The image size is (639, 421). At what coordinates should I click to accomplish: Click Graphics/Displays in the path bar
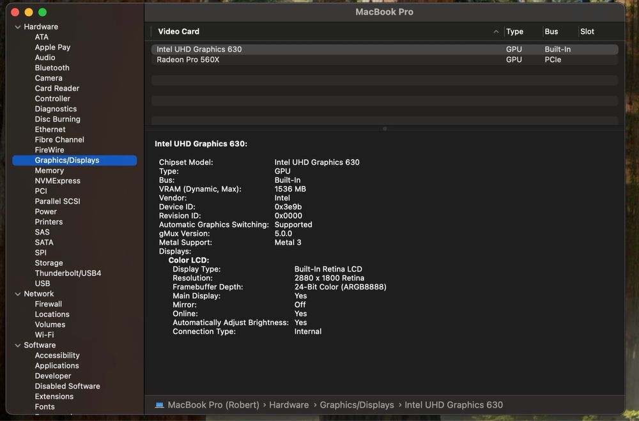pos(357,404)
